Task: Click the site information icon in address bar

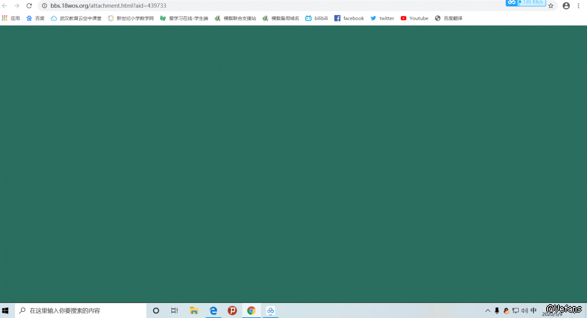Action: pyautogui.click(x=44, y=6)
